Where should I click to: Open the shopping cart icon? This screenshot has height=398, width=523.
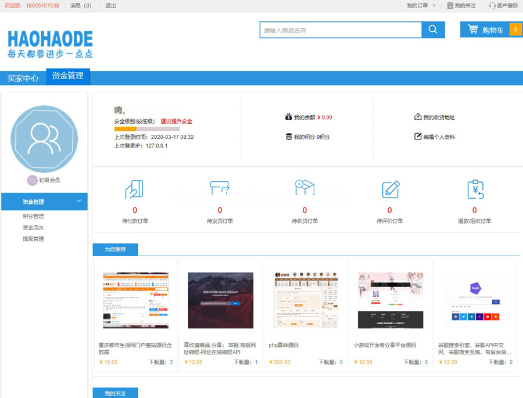click(x=473, y=30)
